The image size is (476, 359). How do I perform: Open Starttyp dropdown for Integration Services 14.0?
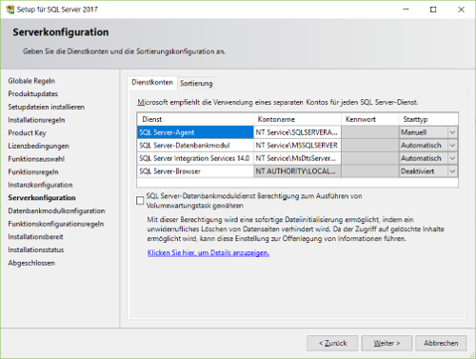pos(452,158)
